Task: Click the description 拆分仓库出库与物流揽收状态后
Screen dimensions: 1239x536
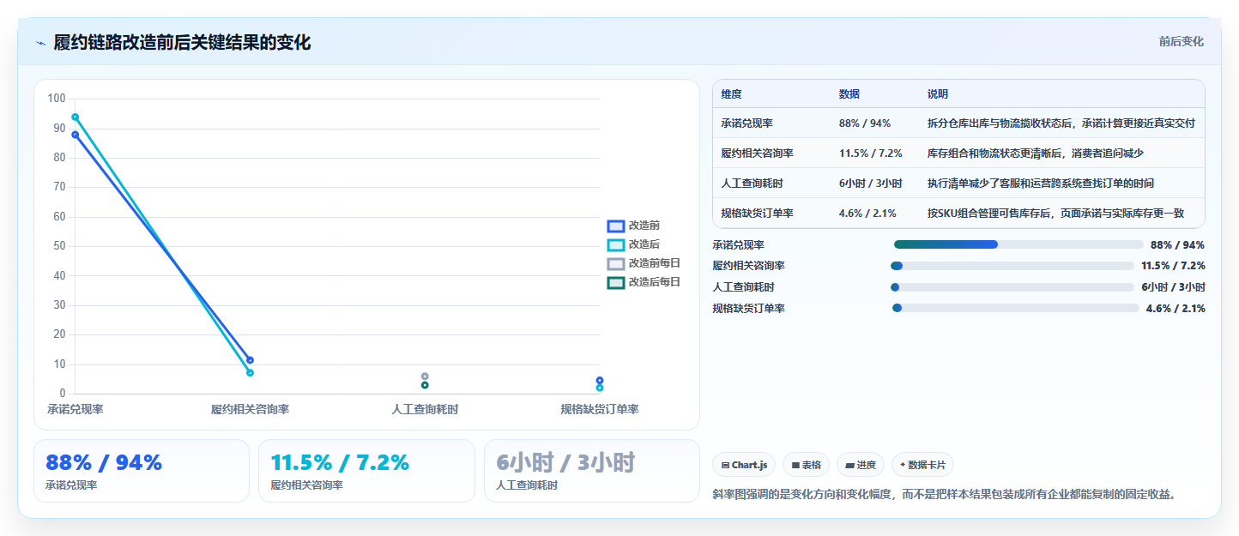Action: pyautogui.click(x=1061, y=123)
